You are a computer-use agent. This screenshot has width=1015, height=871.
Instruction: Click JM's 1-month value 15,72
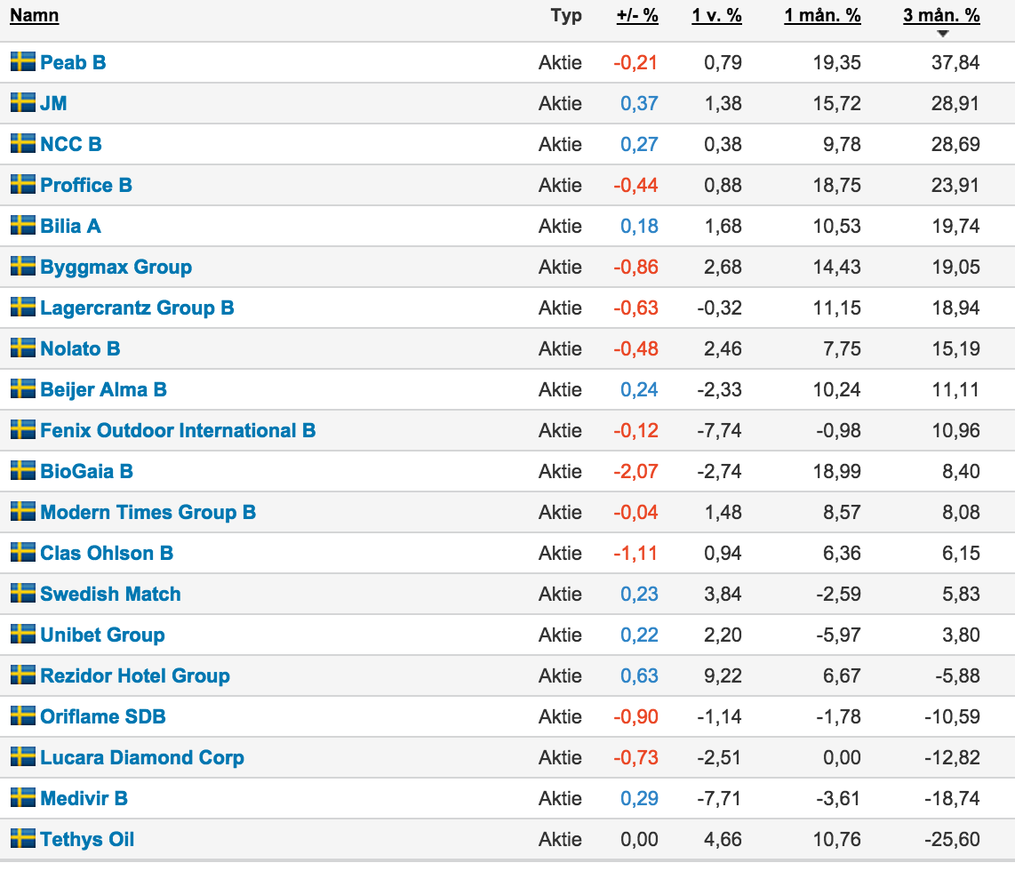837,103
